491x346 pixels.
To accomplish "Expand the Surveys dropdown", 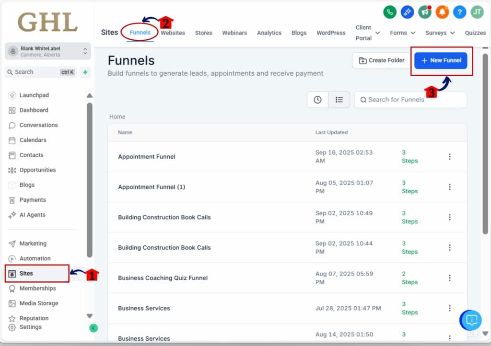I will (439, 33).
